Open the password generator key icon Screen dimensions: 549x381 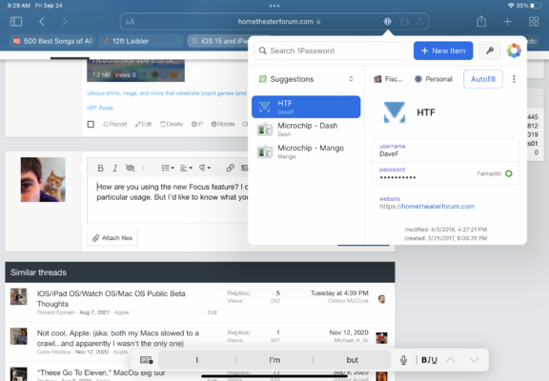point(490,50)
